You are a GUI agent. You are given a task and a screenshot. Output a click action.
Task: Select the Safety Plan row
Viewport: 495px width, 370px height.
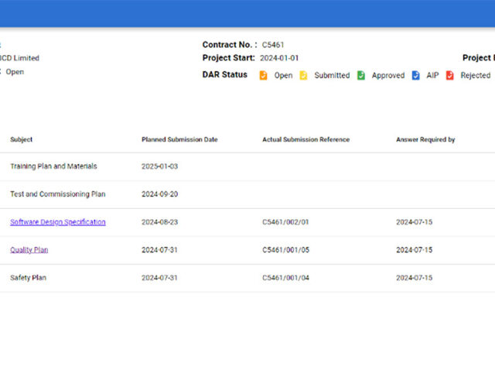(x=28, y=278)
